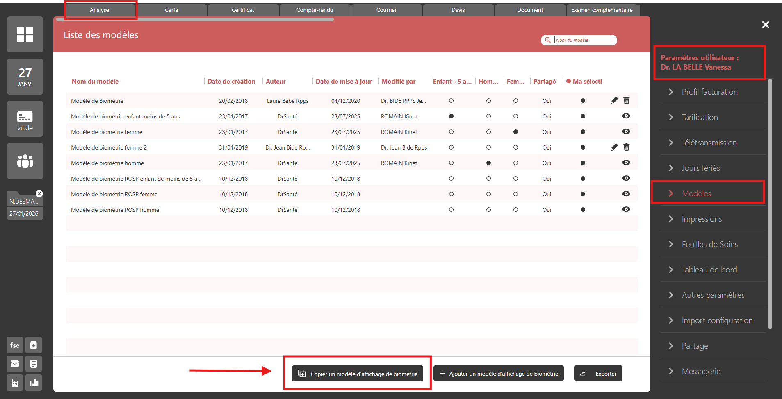Open the calculator icon
The width and height of the screenshot is (782, 399).
[x=15, y=383]
